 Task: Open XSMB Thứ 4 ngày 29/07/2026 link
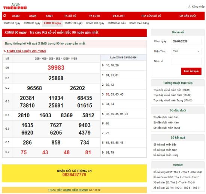point(26,51)
